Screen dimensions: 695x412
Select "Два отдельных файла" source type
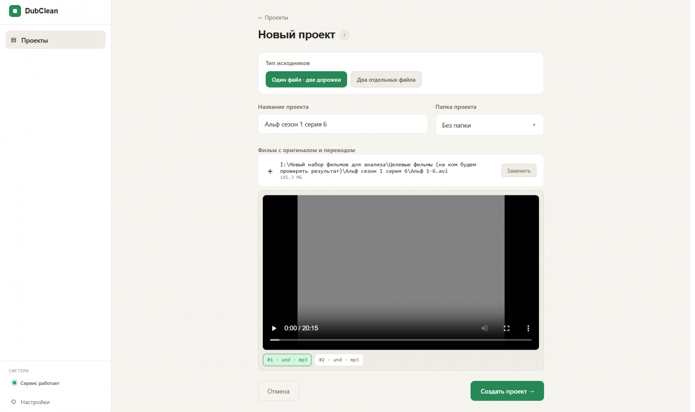[386, 80]
